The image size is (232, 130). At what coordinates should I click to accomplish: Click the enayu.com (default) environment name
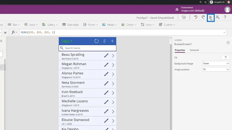coord(193,11)
